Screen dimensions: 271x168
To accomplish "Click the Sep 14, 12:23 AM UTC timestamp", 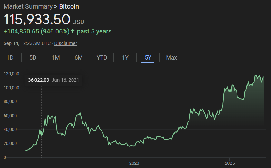I will click(x=27, y=43).
